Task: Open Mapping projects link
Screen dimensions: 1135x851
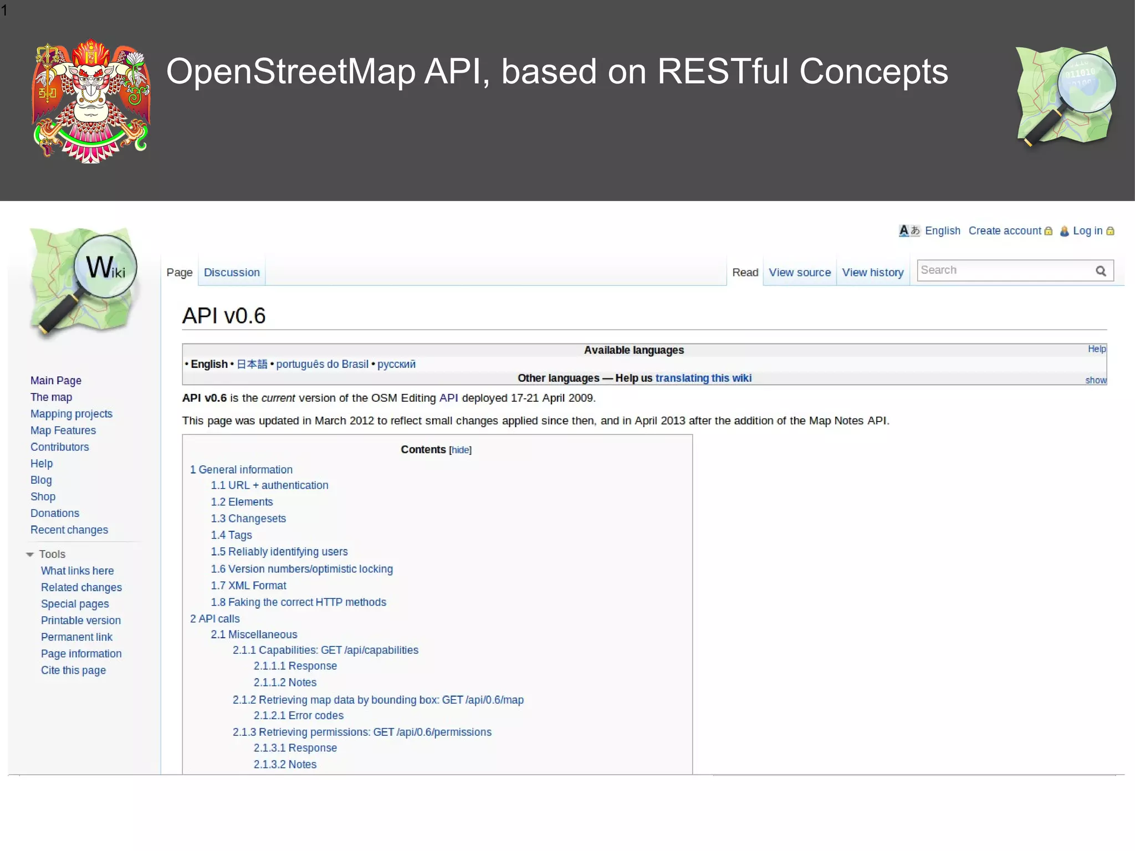Action: (x=71, y=414)
